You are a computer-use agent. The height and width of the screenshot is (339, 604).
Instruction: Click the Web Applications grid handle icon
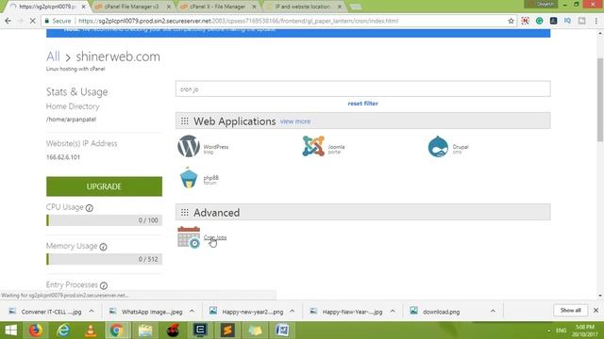pyautogui.click(x=185, y=121)
